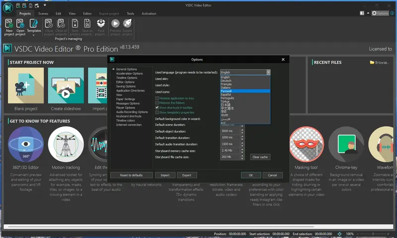This screenshot has height=238, width=397.
Task: Switch to the Projects ribbon tab
Action: 25,13
